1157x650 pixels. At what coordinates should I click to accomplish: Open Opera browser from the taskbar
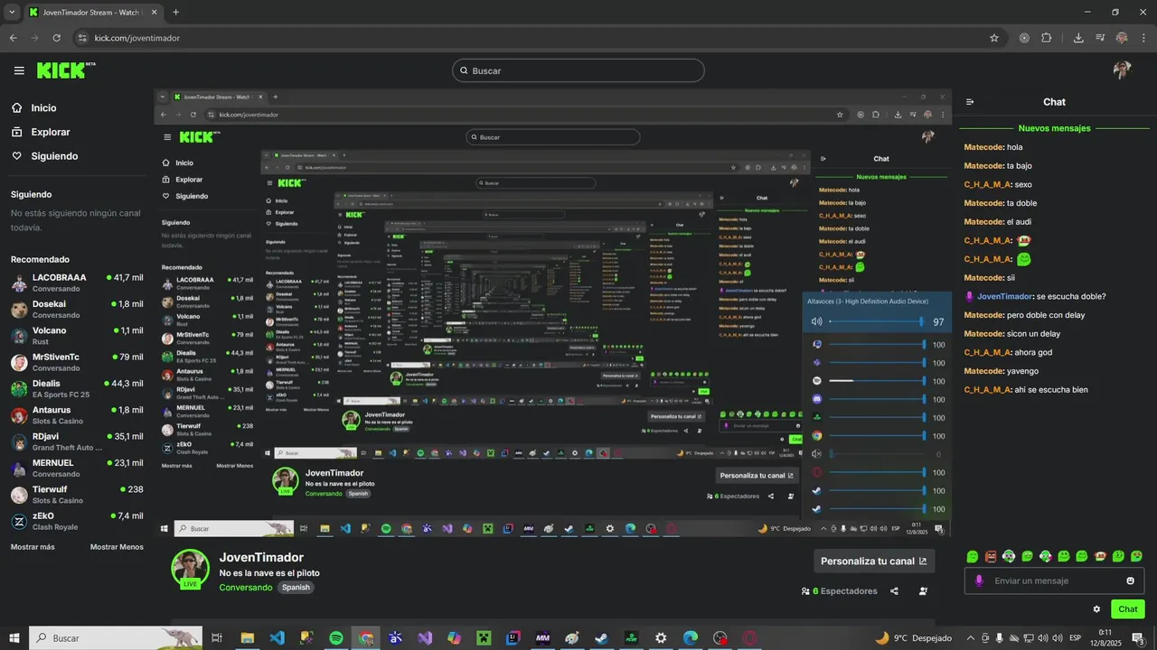(749, 638)
